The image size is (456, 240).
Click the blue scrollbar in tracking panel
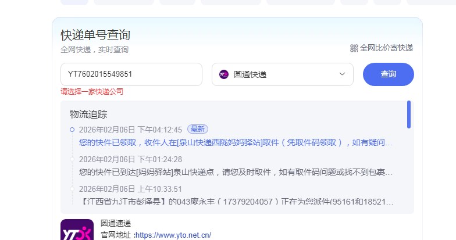(409, 114)
